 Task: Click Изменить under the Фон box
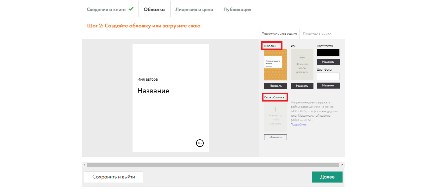point(302,86)
